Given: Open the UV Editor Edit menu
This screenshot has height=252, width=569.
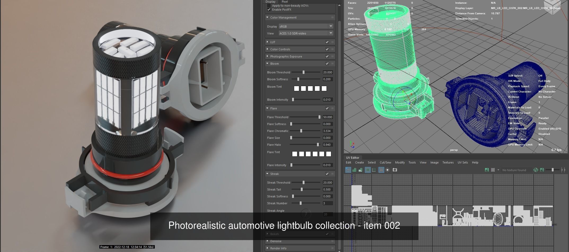Looking at the screenshot, I should click(x=349, y=162).
